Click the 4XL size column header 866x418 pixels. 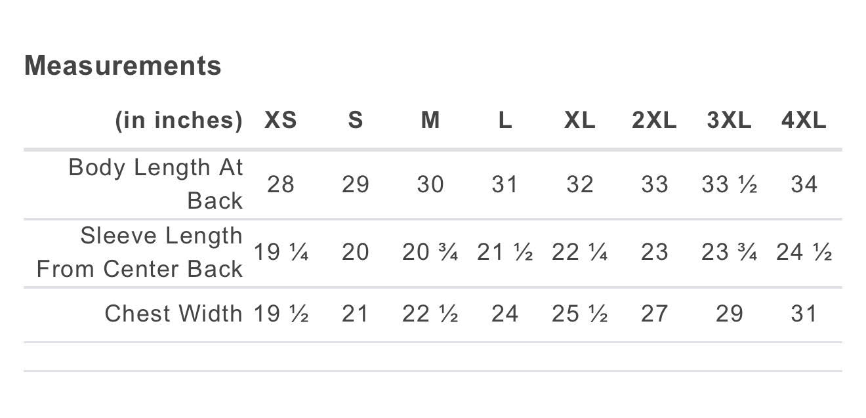pyautogui.click(x=804, y=120)
